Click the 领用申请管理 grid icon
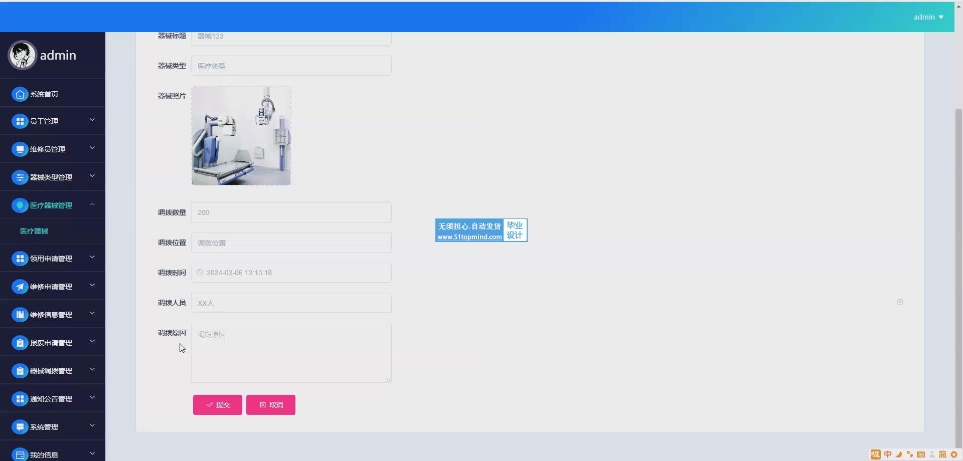 [x=20, y=259]
